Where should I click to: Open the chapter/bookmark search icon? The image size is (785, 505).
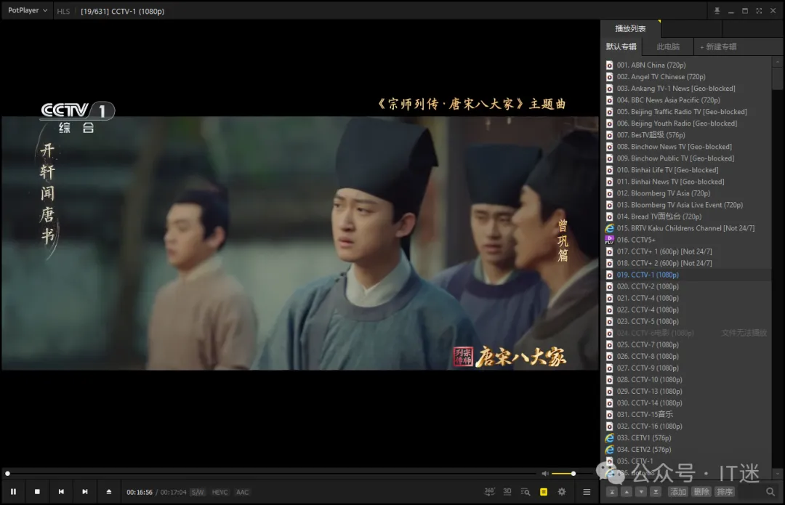[526, 492]
